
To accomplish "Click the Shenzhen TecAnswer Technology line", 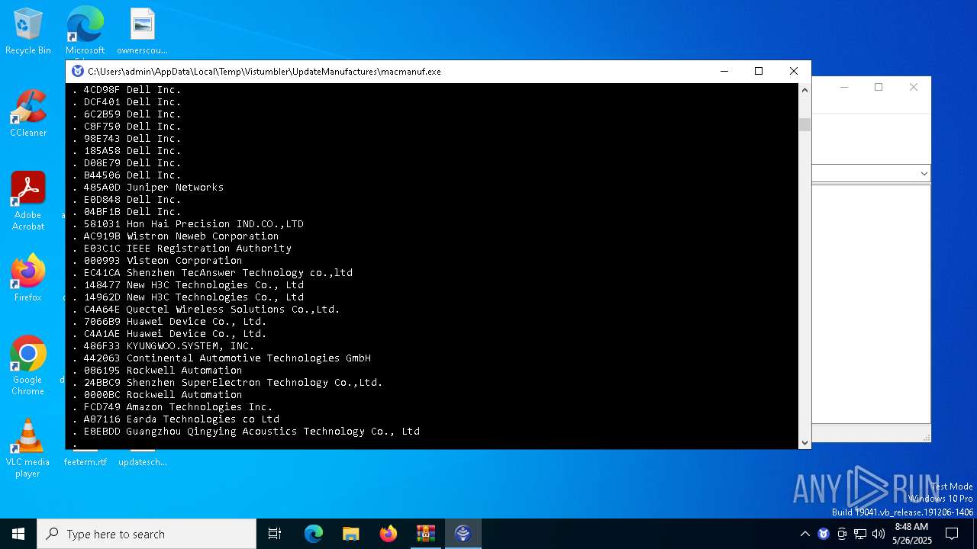I will tap(212, 273).
